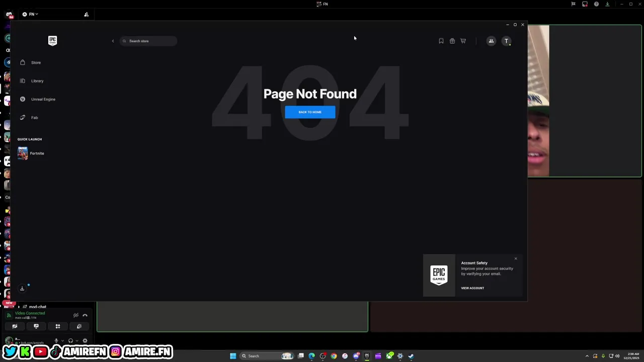This screenshot has width=644, height=362.
Task: Click the webcam video tile in Discord
Action: pos(585,101)
